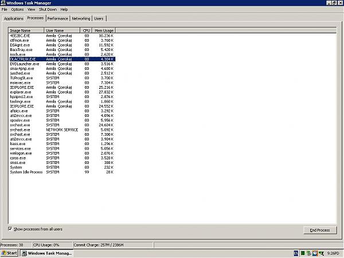Sort by CPU column header
The height and width of the screenshot is (258, 344).
click(86, 30)
